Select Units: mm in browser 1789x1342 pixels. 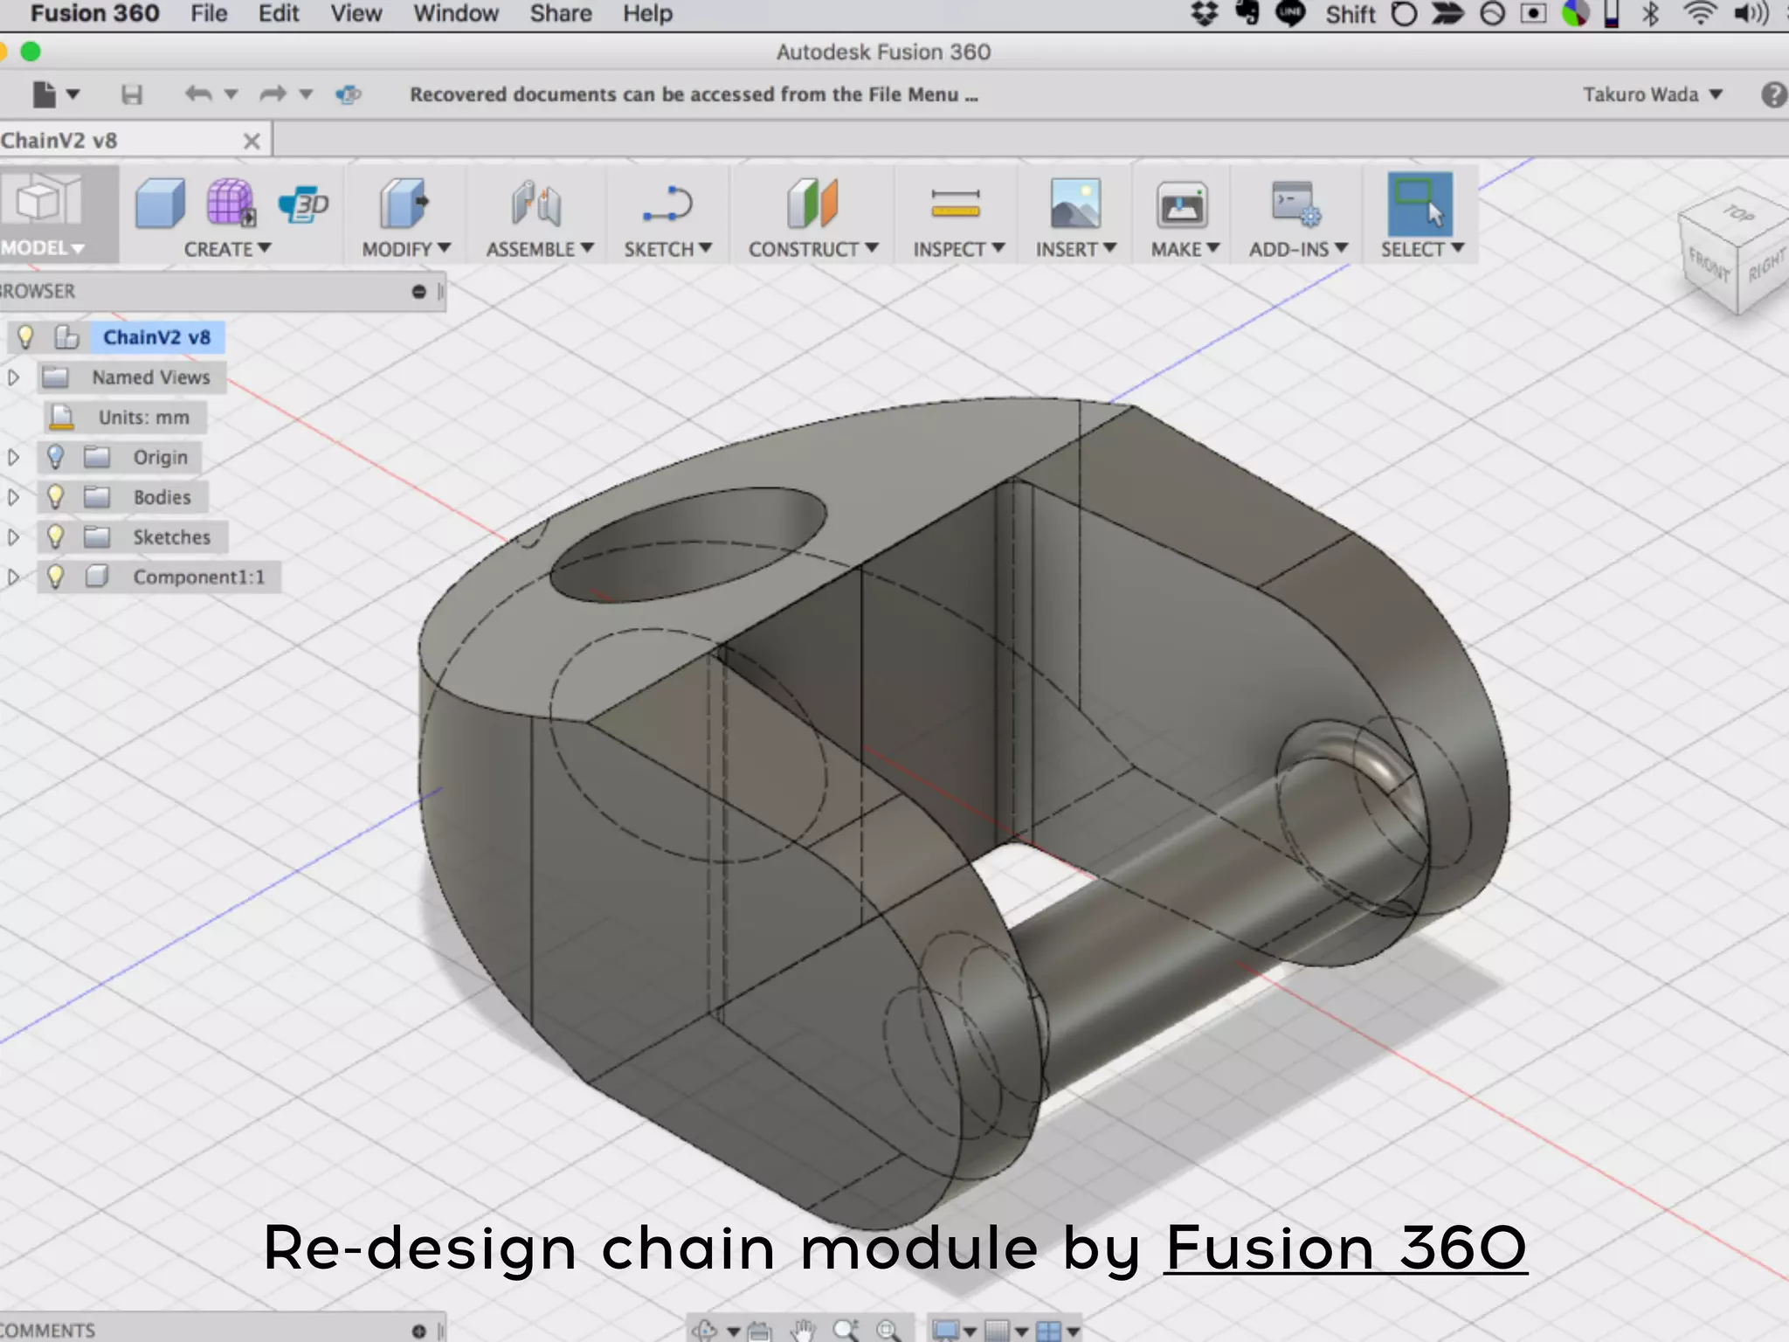click(143, 418)
